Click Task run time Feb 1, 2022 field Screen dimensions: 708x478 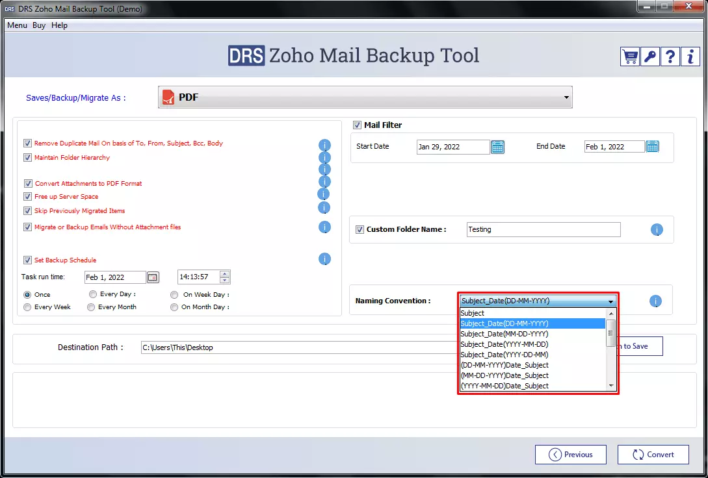(x=116, y=277)
